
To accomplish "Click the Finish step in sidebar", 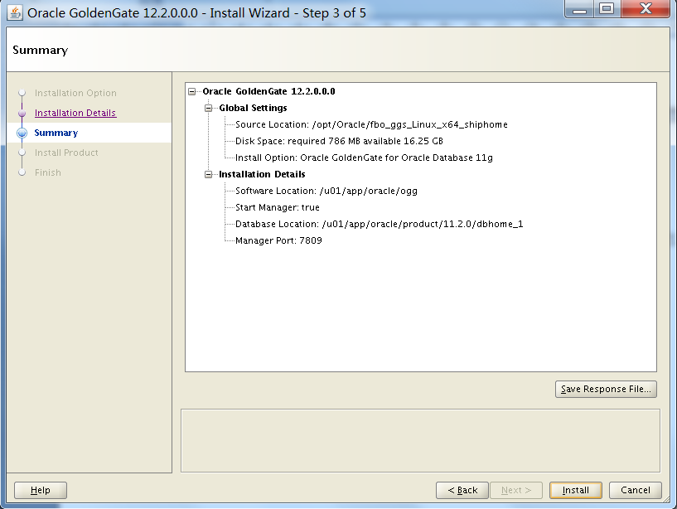I will pos(48,172).
